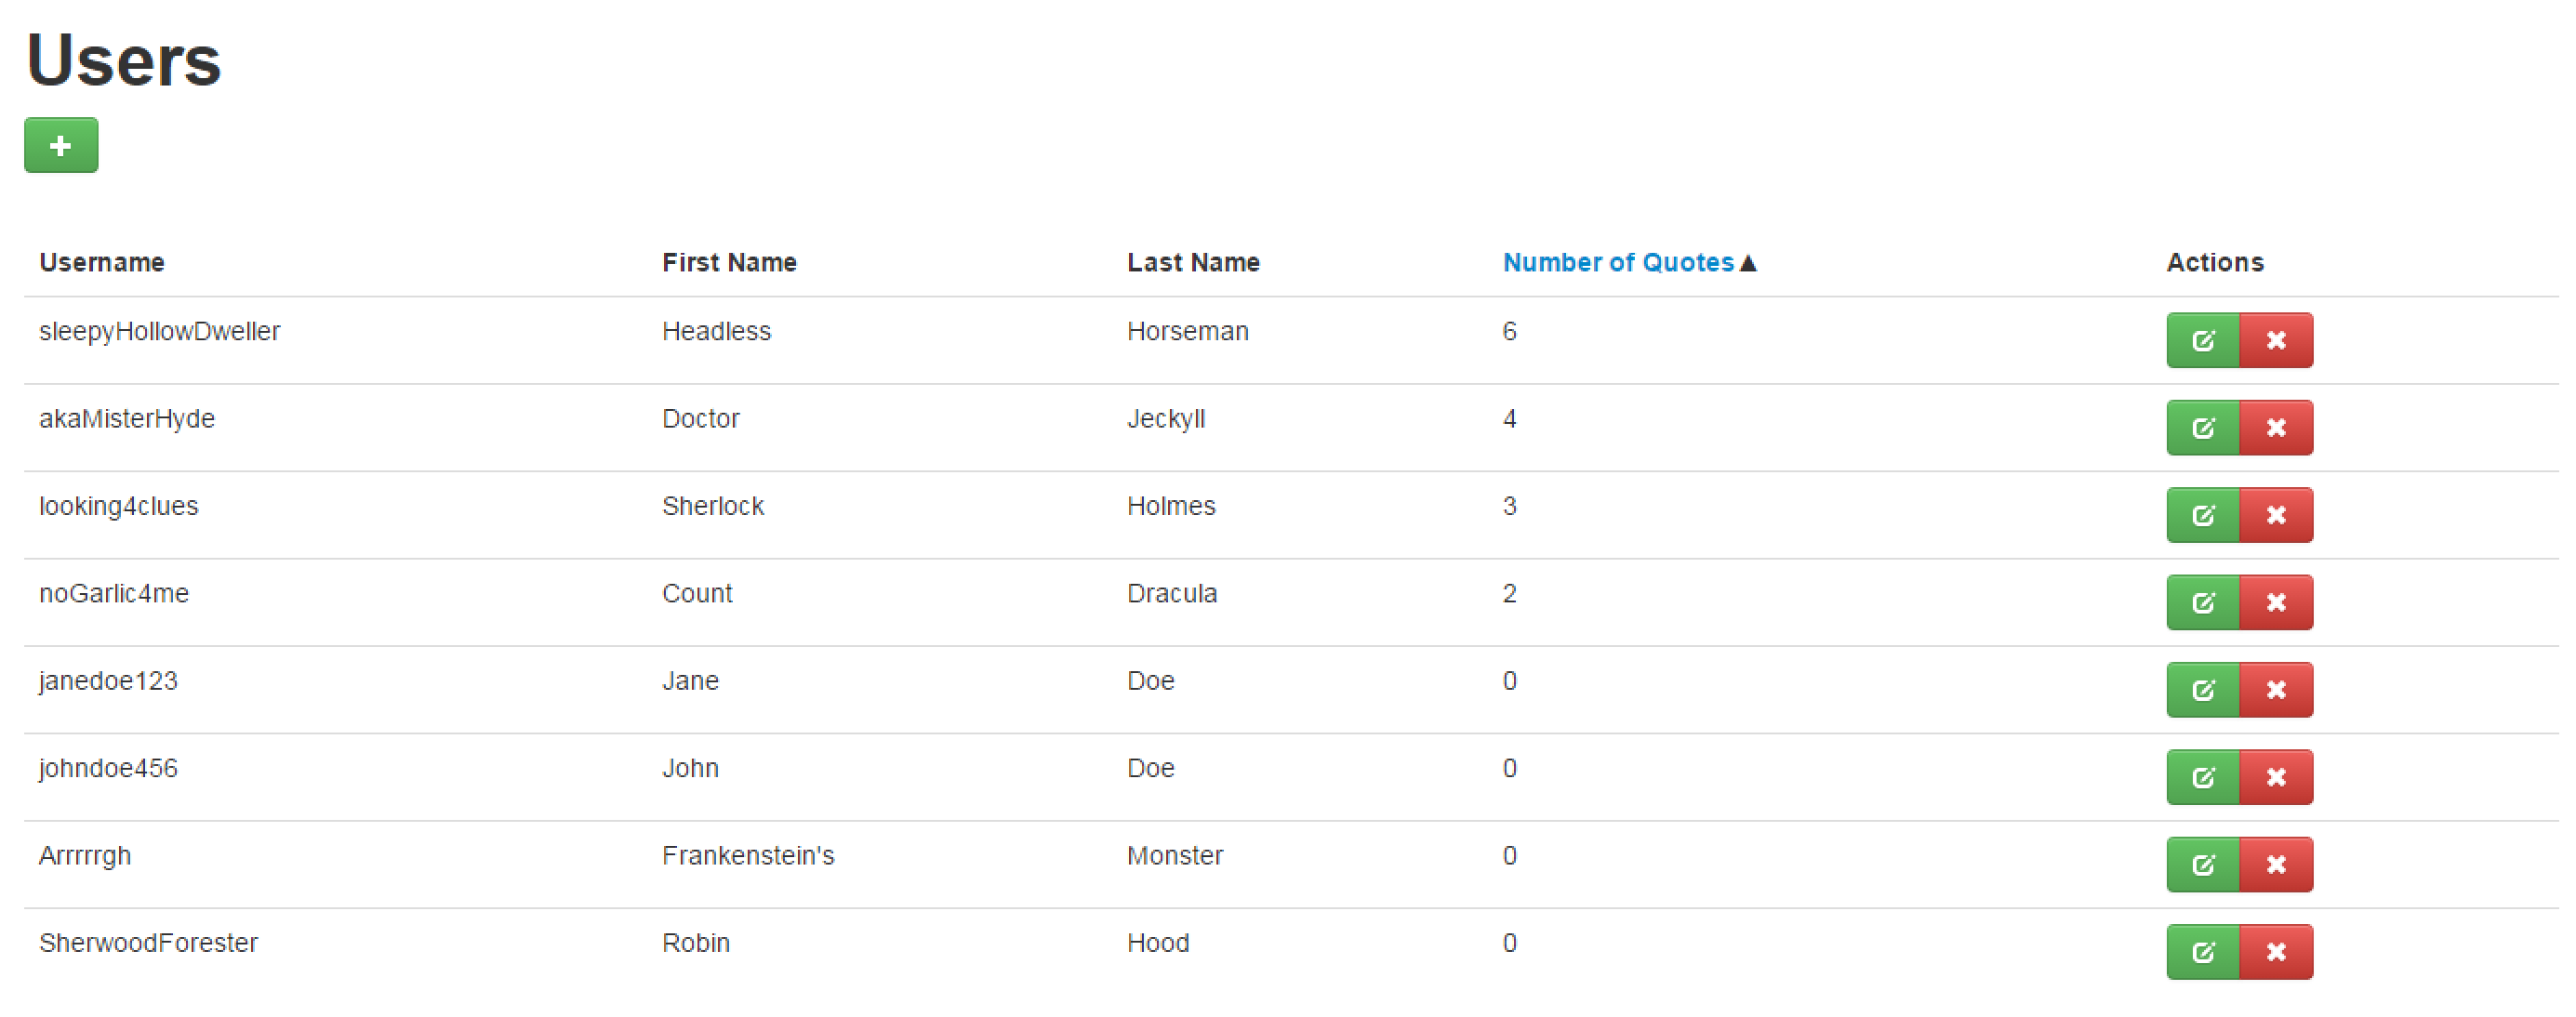Edit the Arrrrrgh user
The width and height of the screenshot is (2576, 1017).
coord(2203,864)
